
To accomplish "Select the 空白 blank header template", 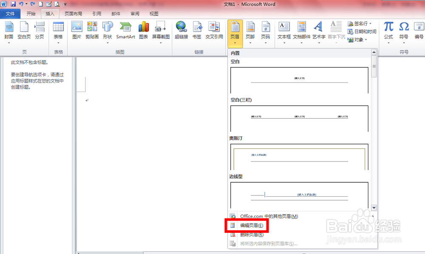I will 299,80.
